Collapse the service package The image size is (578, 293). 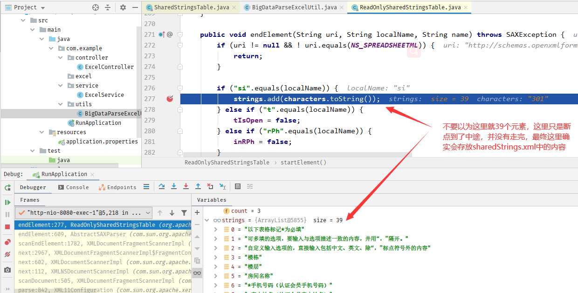[x=61, y=86]
